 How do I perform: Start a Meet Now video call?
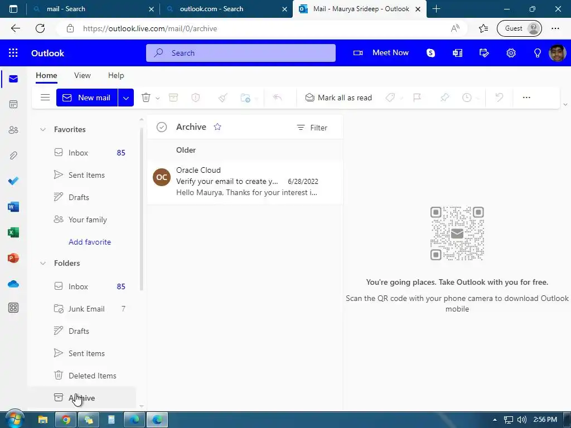click(381, 53)
